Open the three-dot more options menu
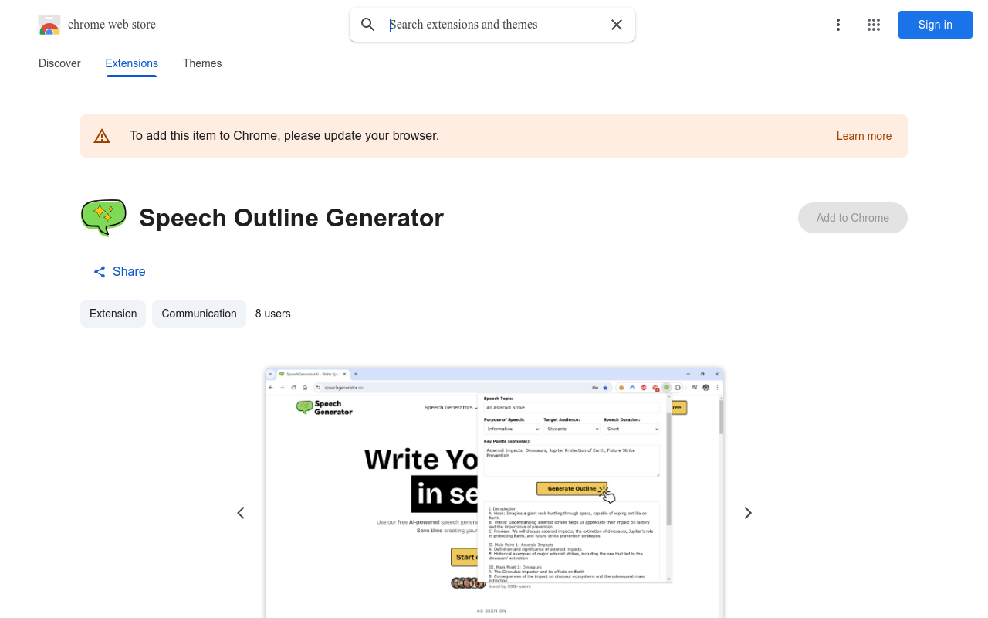This screenshot has height=618, width=988. (x=838, y=25)
